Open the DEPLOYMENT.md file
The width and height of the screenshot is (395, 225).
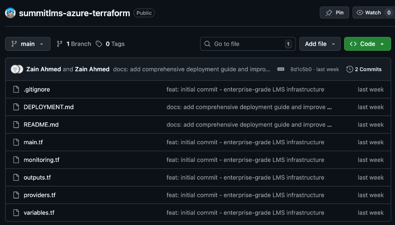click(49, 107)
